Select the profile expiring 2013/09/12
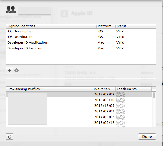 79,123
